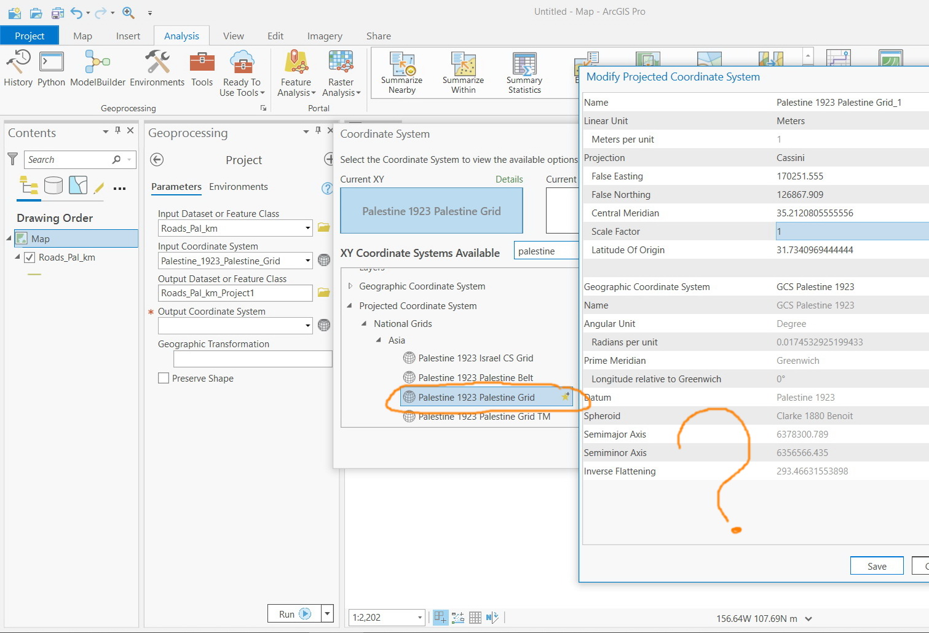Create new project from quick access toolbar
Screen dimensions: 929x633
pos(14,12)
